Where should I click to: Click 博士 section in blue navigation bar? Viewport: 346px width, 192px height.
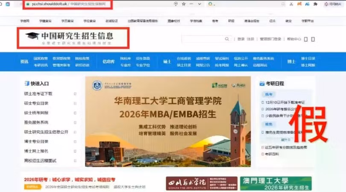point(291,62)
